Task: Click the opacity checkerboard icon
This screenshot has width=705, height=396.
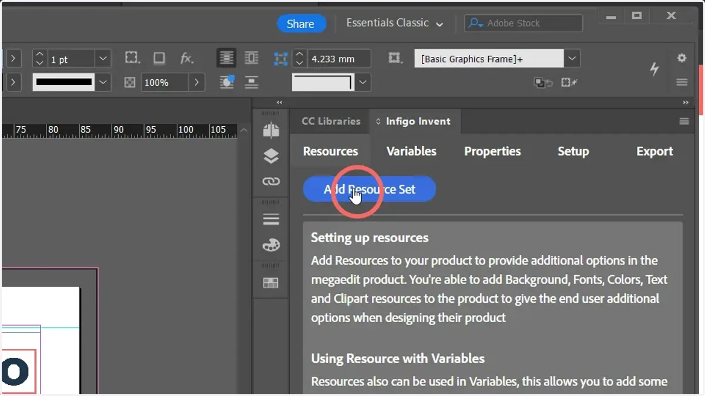Action: click(130, 83)
